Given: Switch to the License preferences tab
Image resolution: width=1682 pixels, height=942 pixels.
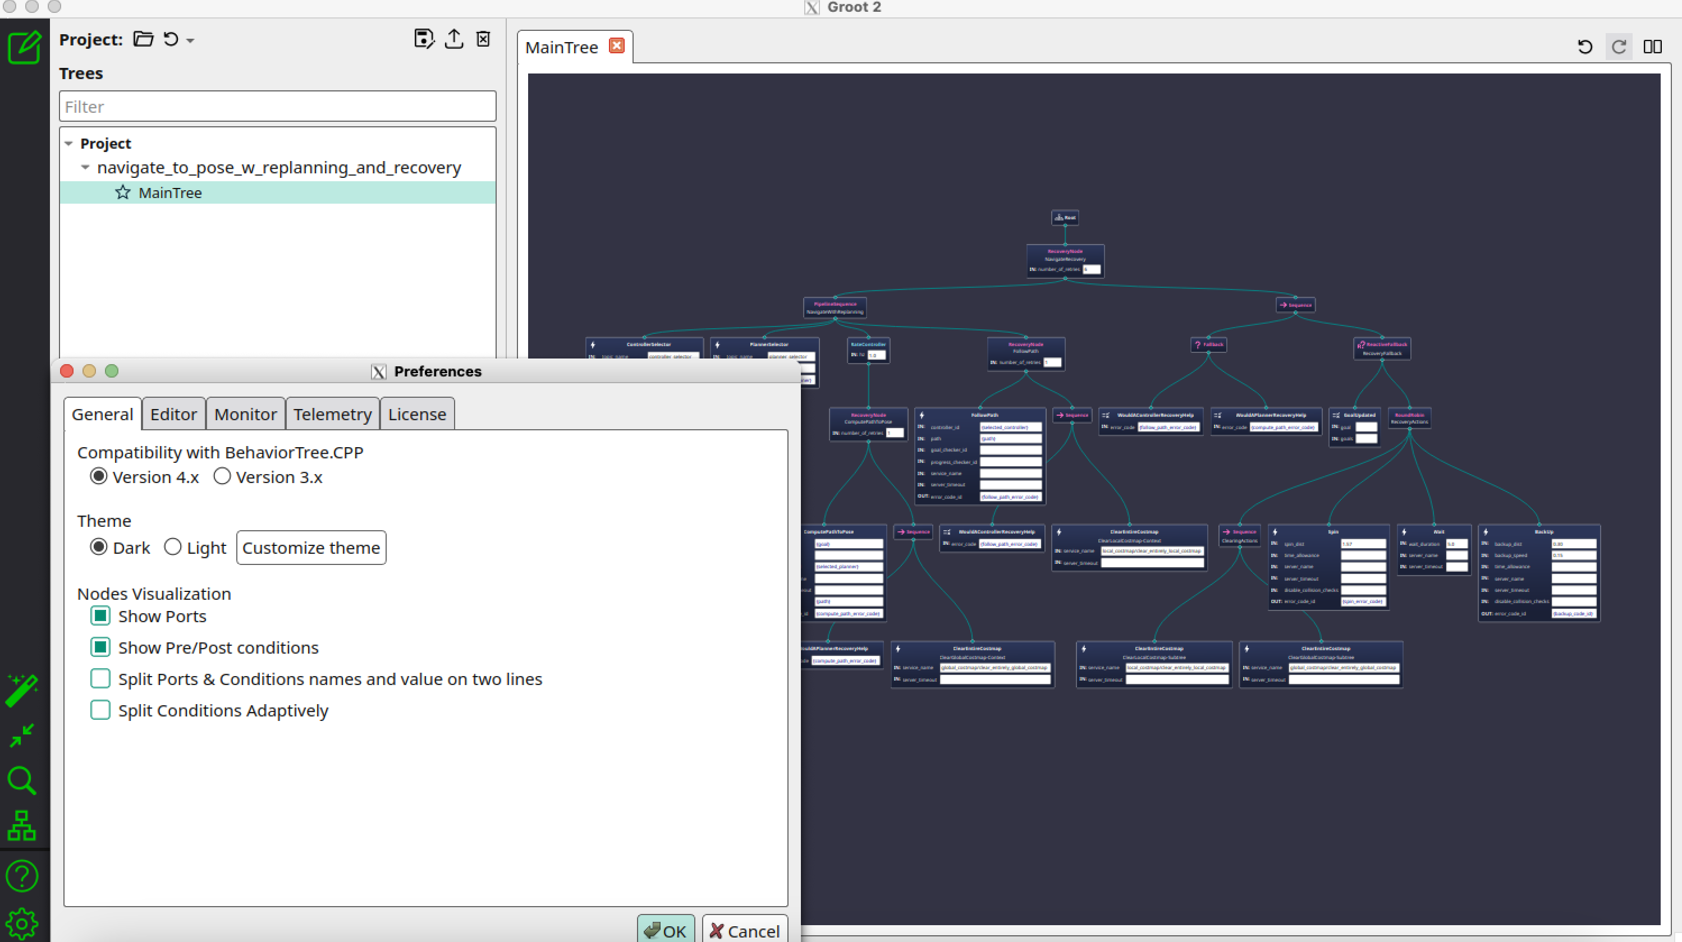Looking at the screenshot, I should coord(417,414).
